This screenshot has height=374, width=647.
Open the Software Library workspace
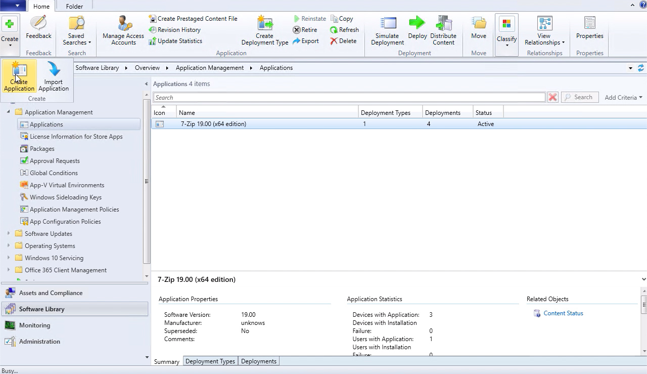tap(75, 309)
